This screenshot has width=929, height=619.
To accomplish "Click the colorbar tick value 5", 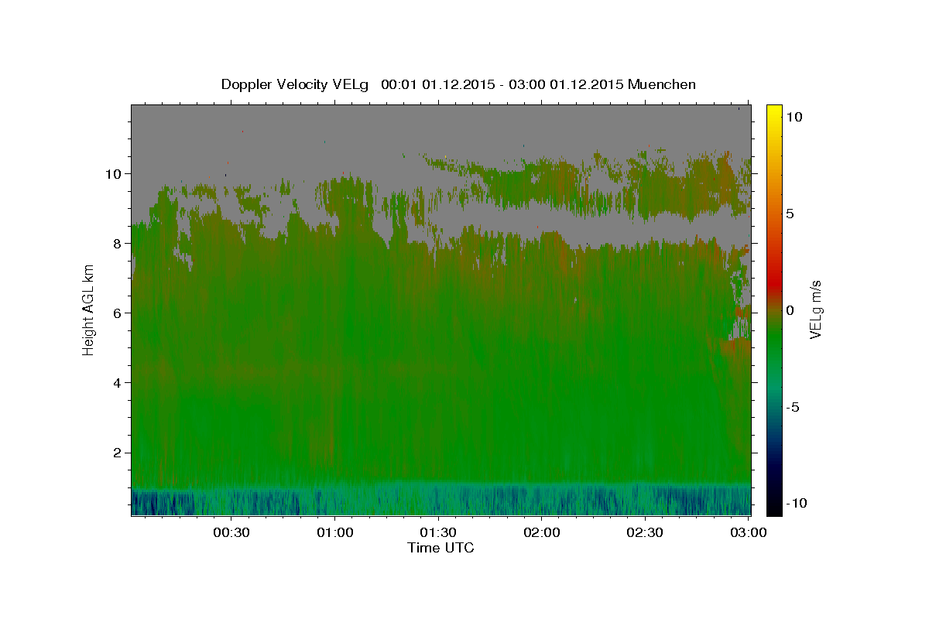I will point(790,214).
